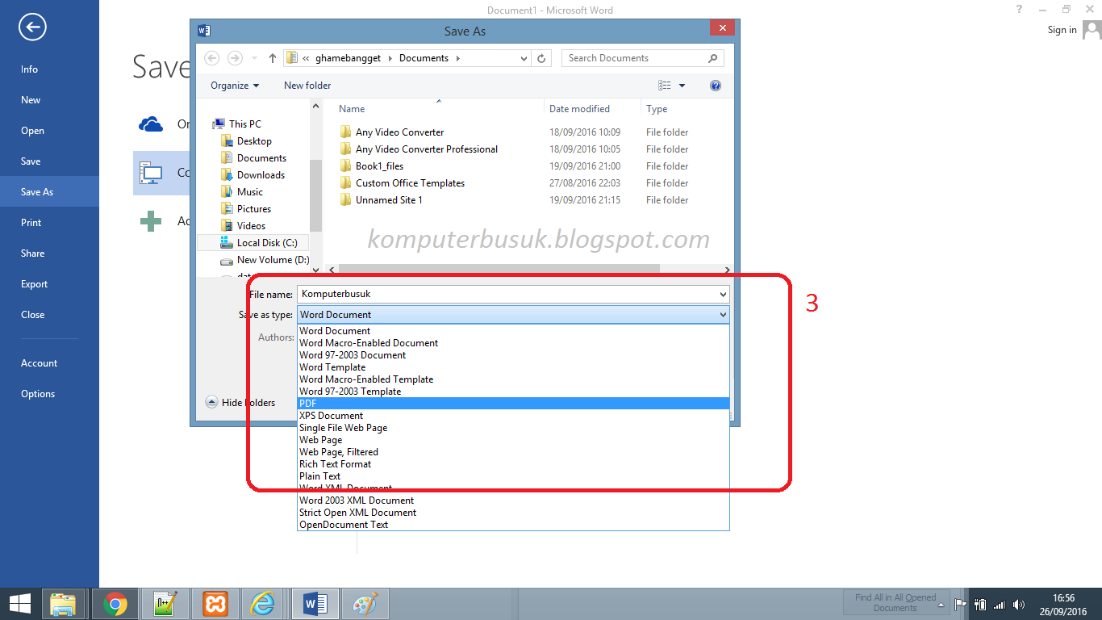
Task: Collapse the Save as type combo box
Action: pyautogui.click(x=722, y=315)
